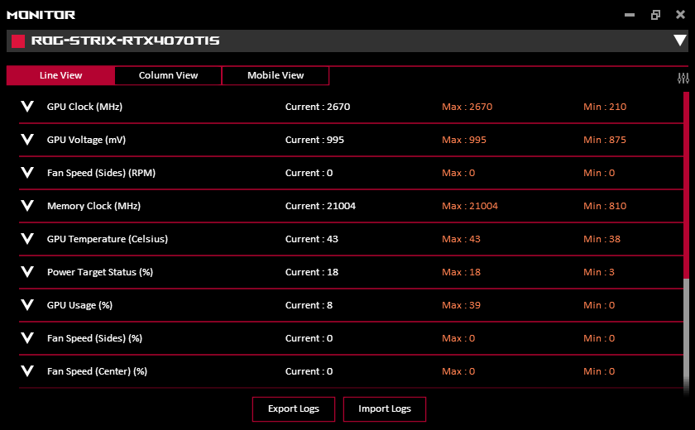
Task: Click the GPU Clock value Current : 2670
Action: pos(318,107)
